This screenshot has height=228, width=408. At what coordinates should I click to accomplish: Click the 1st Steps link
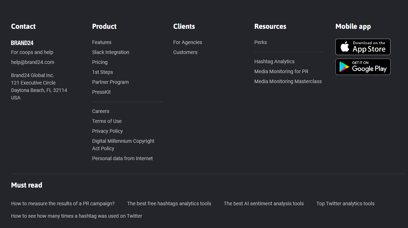pyautogui.click(x=102, y=72)
